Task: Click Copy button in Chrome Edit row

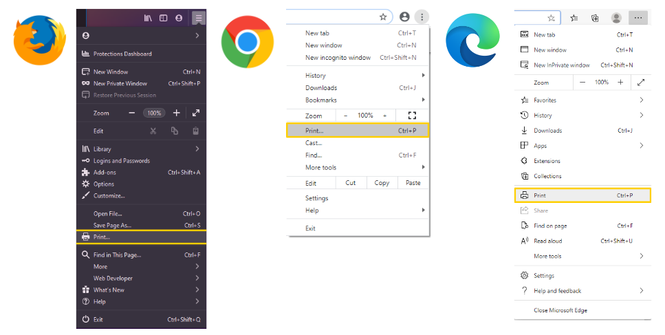Action: coord(382,183)
